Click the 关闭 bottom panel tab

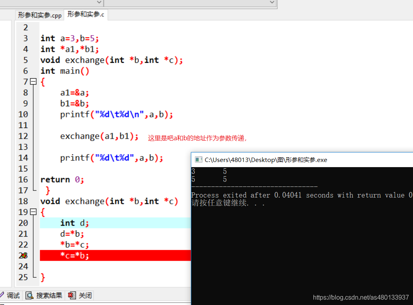80,296
